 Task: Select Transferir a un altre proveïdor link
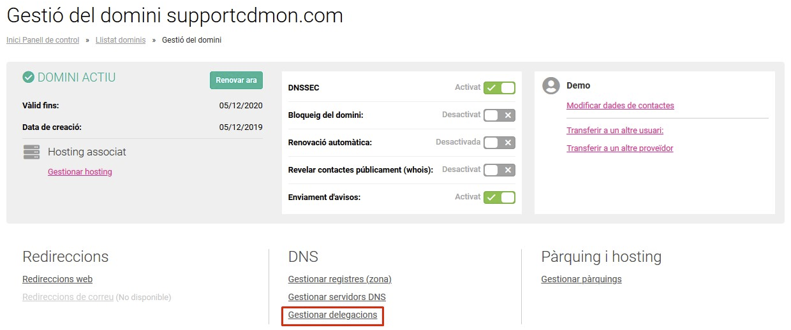620,148
